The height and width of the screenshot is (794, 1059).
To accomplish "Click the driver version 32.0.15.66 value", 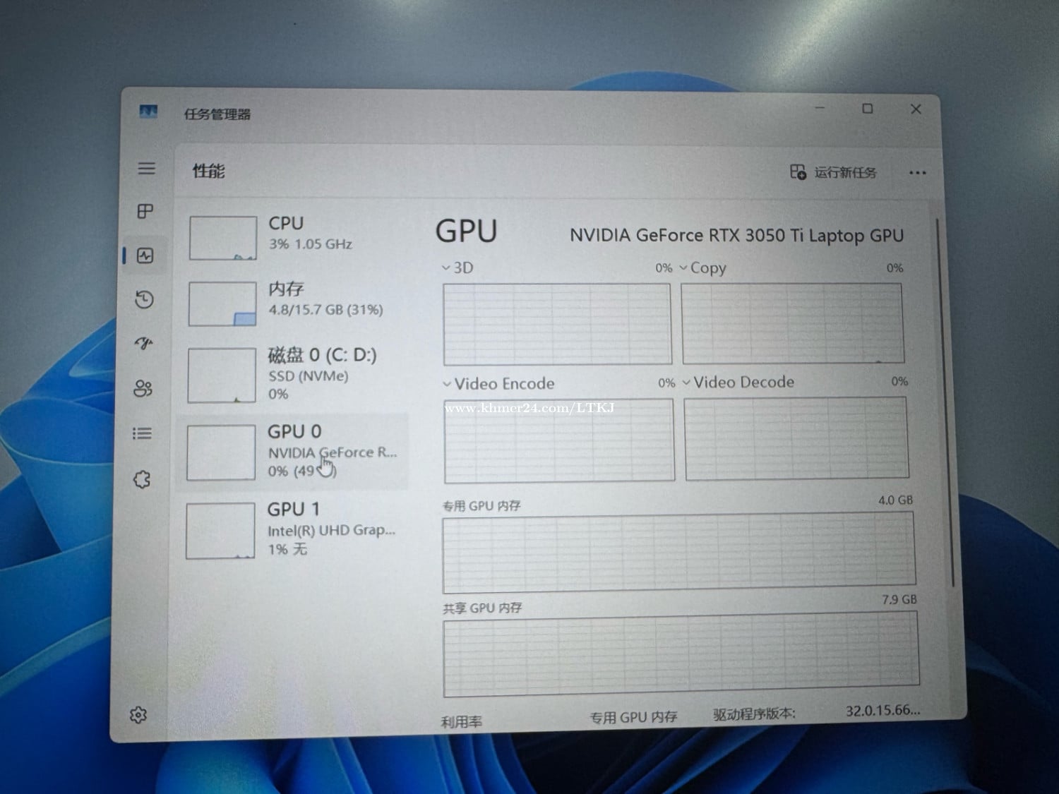I will click(x=883, y=711).
